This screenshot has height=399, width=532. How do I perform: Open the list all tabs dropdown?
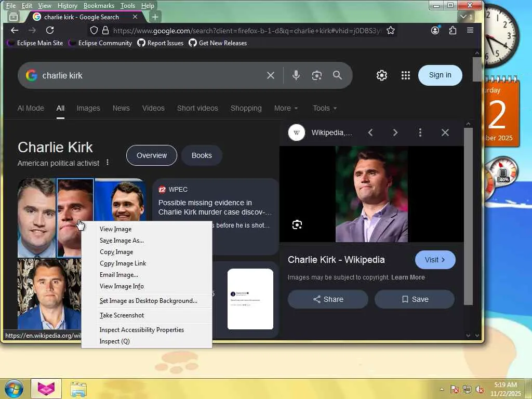[467, 17]
